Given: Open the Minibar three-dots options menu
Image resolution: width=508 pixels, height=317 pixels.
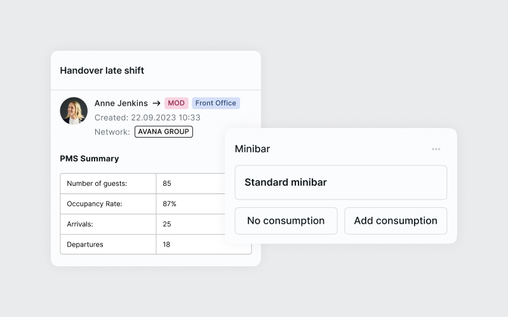Looking at the screenshot, I should pyautogui.click(x=436, y=149).
